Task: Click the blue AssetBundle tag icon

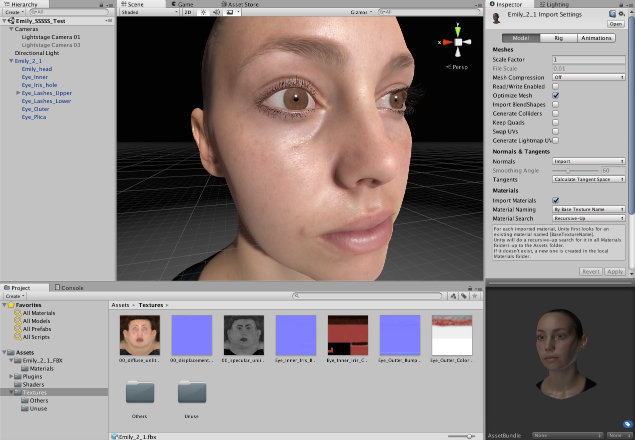Action: coord(627,424)
